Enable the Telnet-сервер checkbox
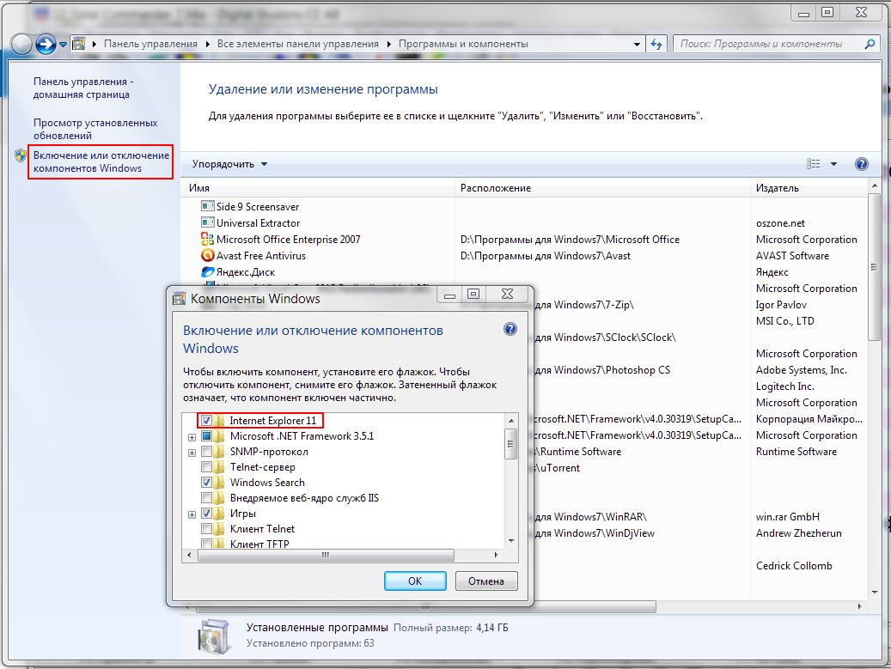The height and width of the screenshot is (669, 891). click(206, 467)
